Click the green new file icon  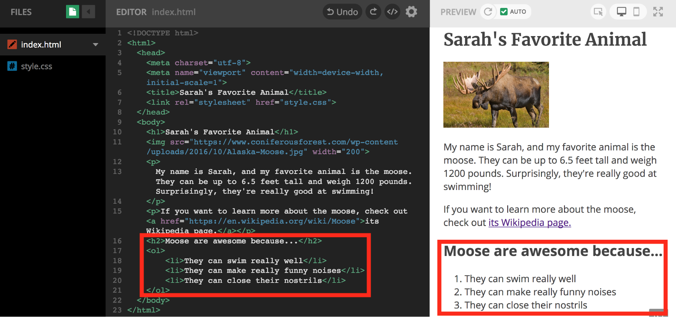point(72,12)
